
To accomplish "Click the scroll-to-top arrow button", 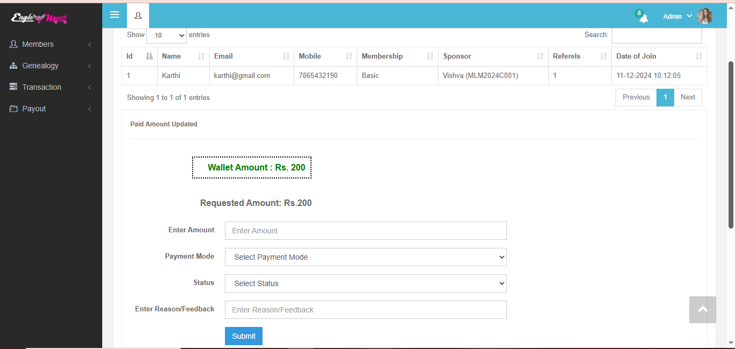I will pyautogui.click(x=702, y=310).
